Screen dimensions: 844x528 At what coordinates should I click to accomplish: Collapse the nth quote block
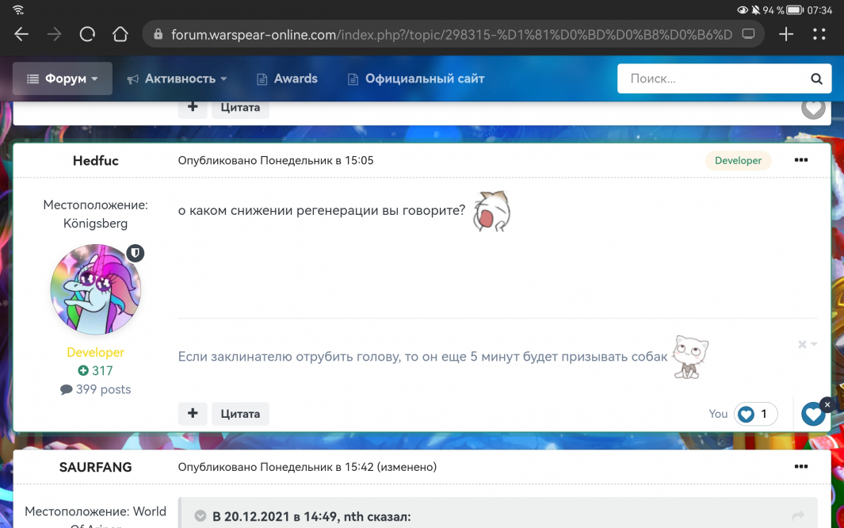200,517
